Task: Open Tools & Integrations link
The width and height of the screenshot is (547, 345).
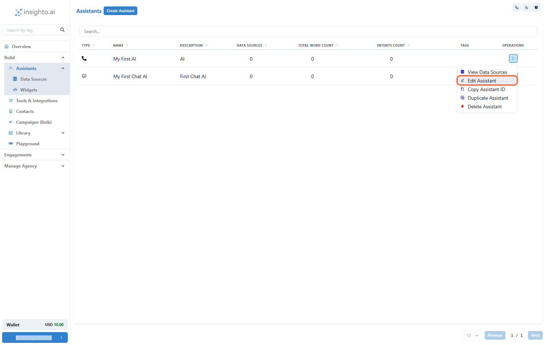Action: (x=37, y=101)
